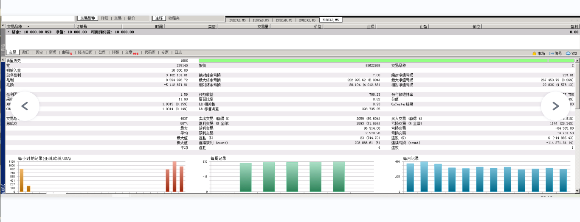This screenshot has width=580, height=222.
Task: Click the LR 相关性 value 0.93
Action: tap(377, 104)
